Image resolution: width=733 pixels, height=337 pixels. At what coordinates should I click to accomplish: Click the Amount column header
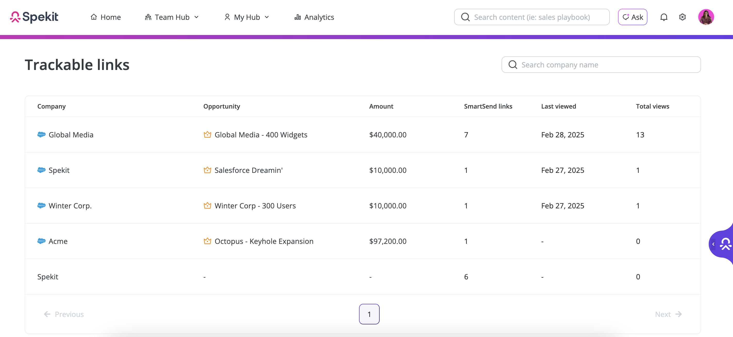[381, 107]
